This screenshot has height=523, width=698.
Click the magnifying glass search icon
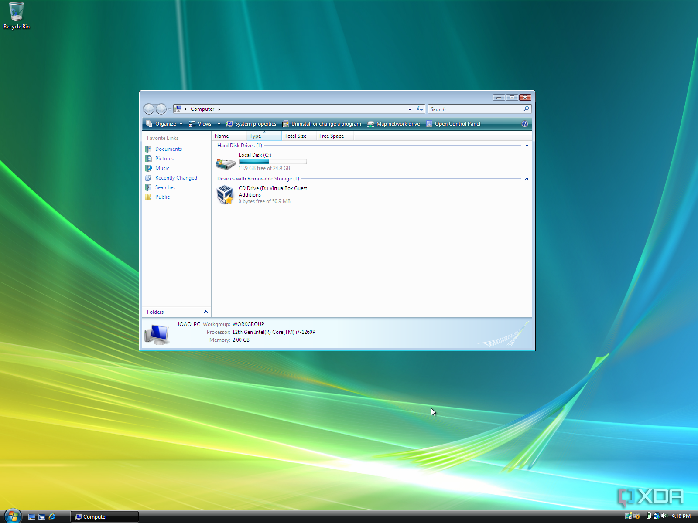(527, 109)
